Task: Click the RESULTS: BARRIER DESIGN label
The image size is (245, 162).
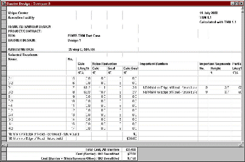Action: click(x=29, y=27)
